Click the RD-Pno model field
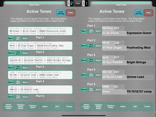 (108, 28)
